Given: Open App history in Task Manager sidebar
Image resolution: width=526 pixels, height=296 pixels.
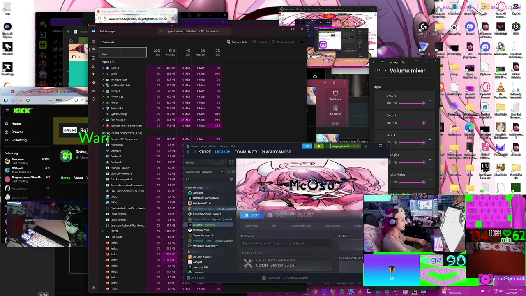Looking at the screenshot, I should coord(93,66).
